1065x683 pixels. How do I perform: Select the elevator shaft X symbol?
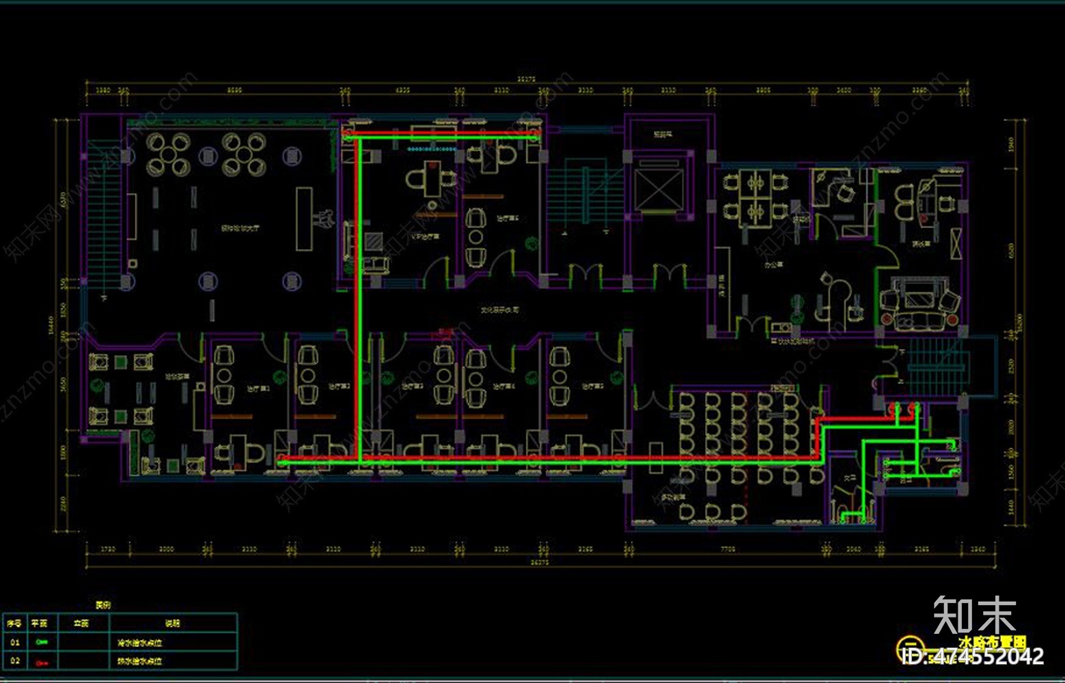[659, 189]
